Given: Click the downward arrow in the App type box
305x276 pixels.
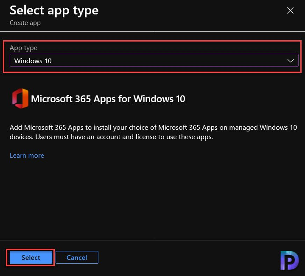Looking at the screenshot, I should (x=291, y=61).
